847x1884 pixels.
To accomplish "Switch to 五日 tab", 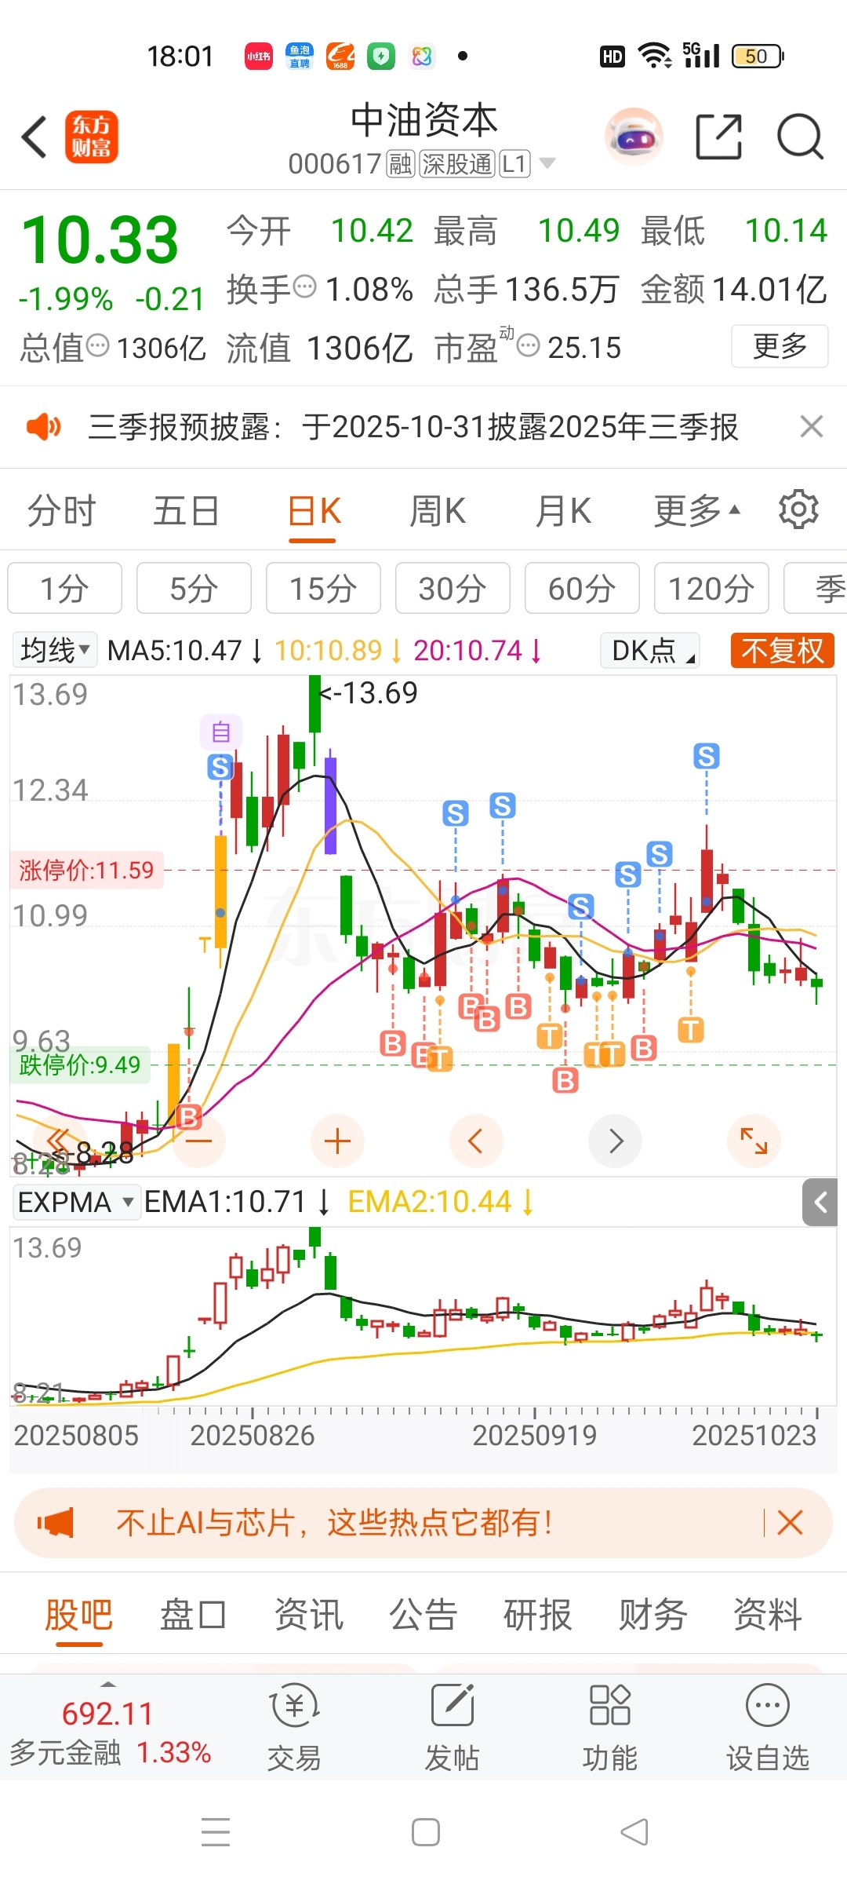I will coord(187,510).
